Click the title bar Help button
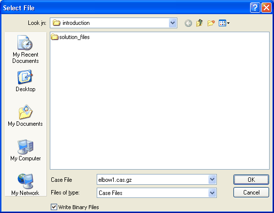The height and width of the screenshot is (213, 274). tap(255, 8)
